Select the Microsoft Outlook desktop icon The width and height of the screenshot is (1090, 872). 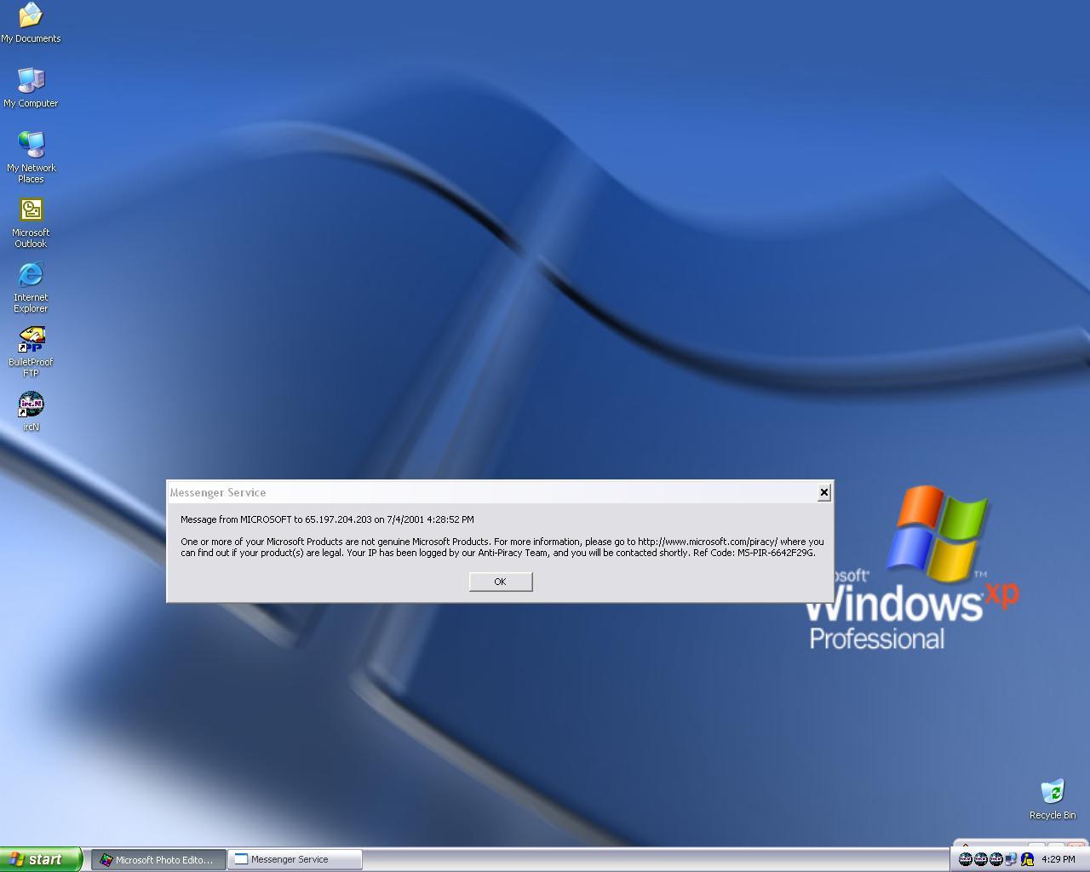[31, 223]
